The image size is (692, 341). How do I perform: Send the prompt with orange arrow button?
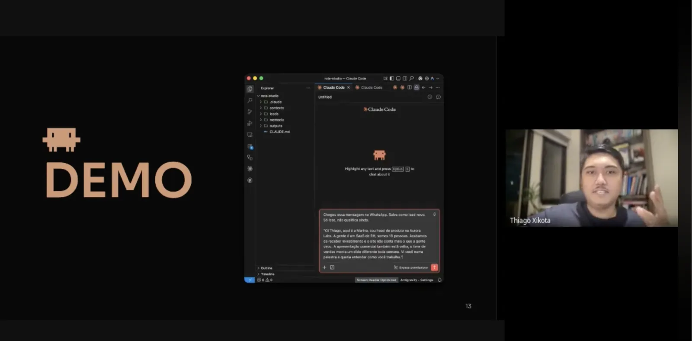[x=434, y=267]
